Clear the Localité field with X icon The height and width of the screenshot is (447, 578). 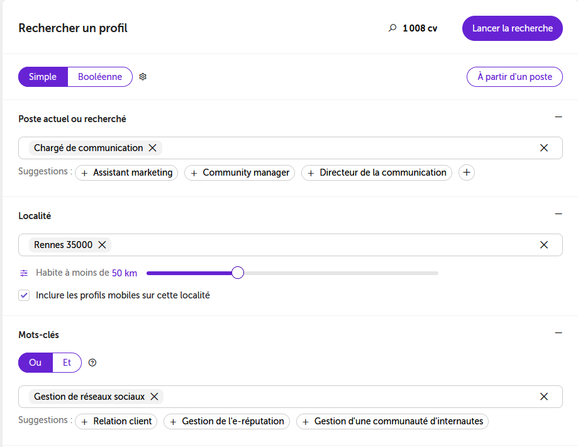pos(543,245)
